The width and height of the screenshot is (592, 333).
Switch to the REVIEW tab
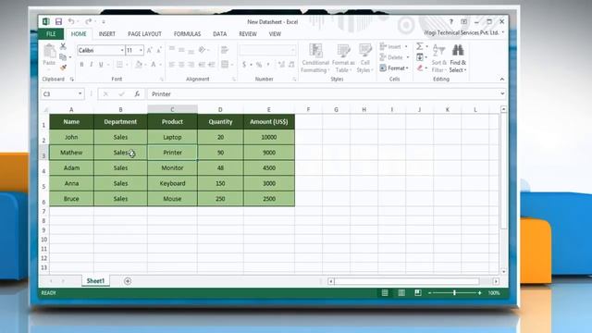coord(248,34)
